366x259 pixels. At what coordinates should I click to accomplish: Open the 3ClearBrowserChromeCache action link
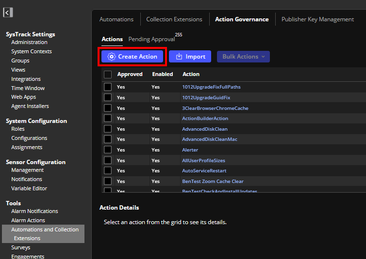(x=215, y=108)
